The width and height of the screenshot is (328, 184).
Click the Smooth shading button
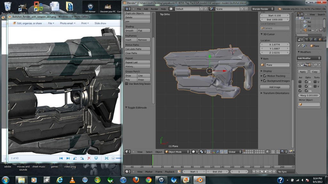click(x=131, y=31)
